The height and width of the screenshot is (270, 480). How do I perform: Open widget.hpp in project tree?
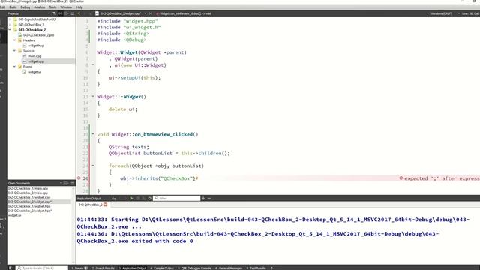point(35,45)
